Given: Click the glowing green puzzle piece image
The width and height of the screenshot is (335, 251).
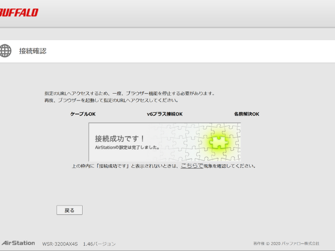Looking at the screenshot, I should [x=218, y=142].
